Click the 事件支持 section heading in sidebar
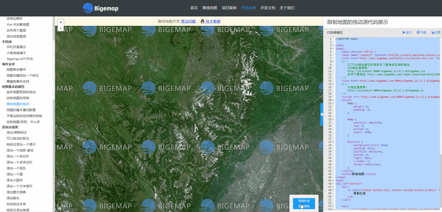 coord(8,64)
